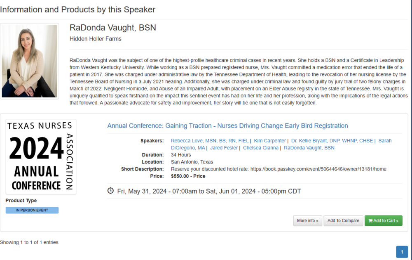Click the IN PERSON EVENT badge
Image resolution: width=412 pixels, height=260 pixels.
32,210
